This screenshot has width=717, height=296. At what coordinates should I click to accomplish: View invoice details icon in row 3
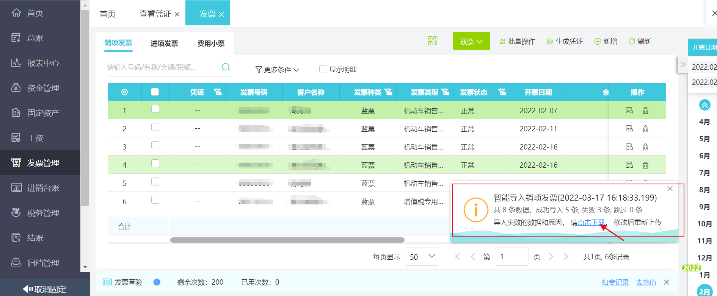pos(629,147)
